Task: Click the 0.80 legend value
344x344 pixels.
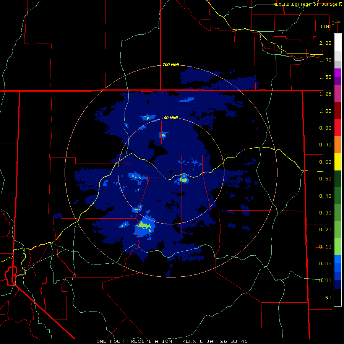Action: pos(325,128)
